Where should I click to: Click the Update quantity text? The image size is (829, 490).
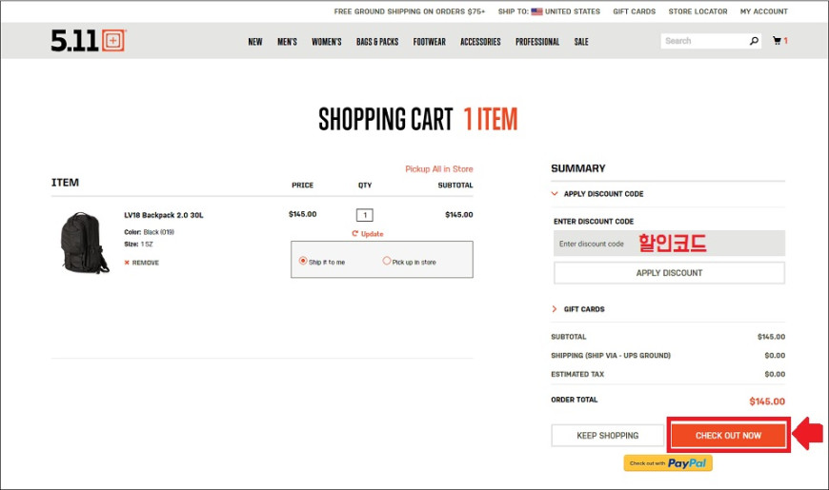[373, 233]
